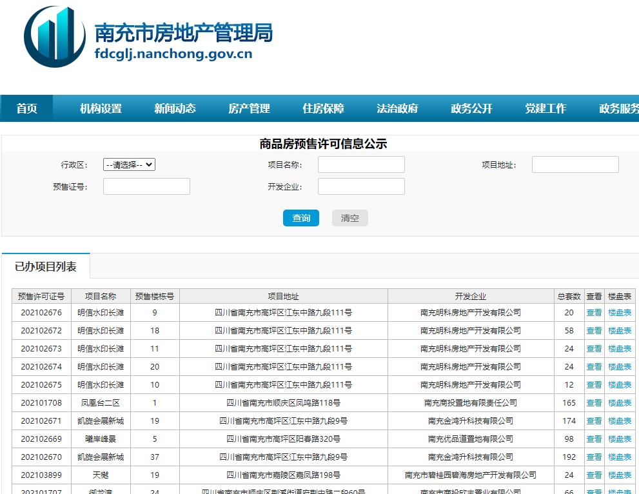Click company 南充市碧桂园碧海房地产开发有限公司
The image size is (639, 494).
coord(471,475)
